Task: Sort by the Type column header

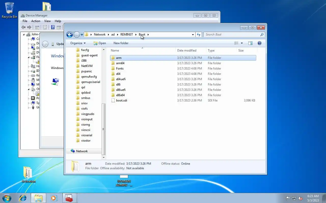Action: pyautogui.click(x=221, y=50)
